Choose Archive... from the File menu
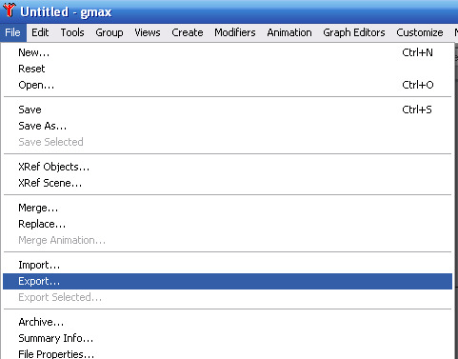Screen dimensions: 458x359 click(x=228, y=322)
